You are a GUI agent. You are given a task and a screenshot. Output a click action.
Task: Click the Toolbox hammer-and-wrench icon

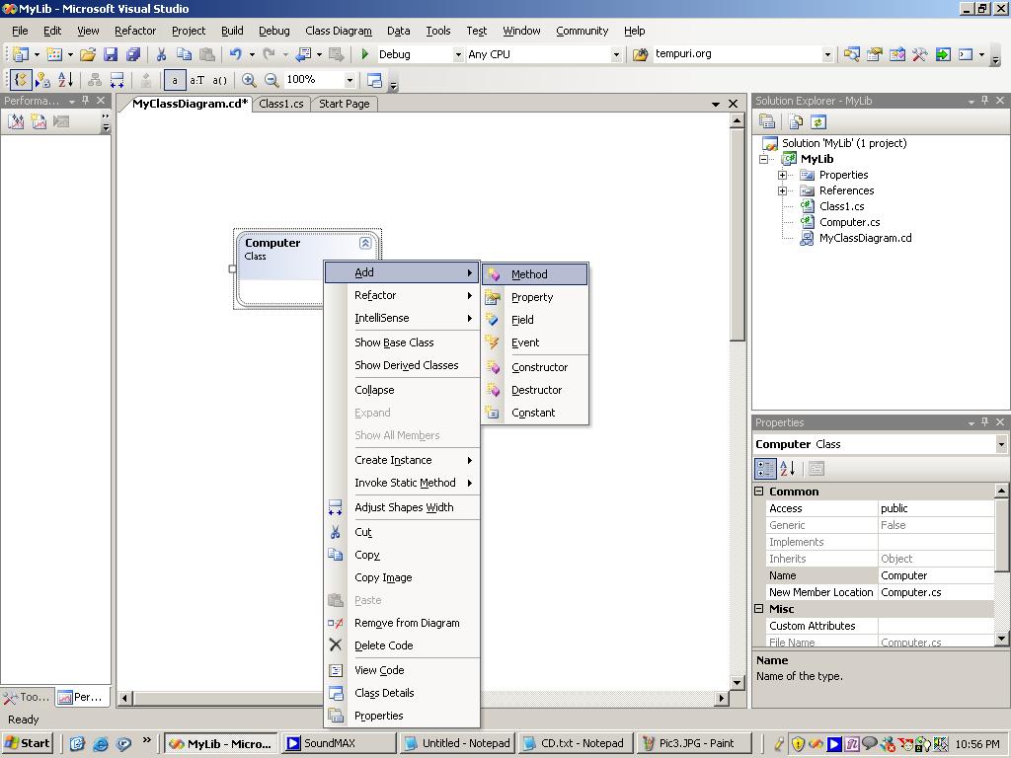click(919, 55)
